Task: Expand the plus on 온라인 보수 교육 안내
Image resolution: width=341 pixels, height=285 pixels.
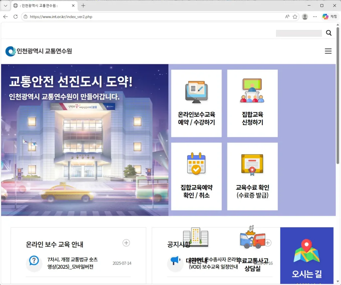Action: coord(126,243)
